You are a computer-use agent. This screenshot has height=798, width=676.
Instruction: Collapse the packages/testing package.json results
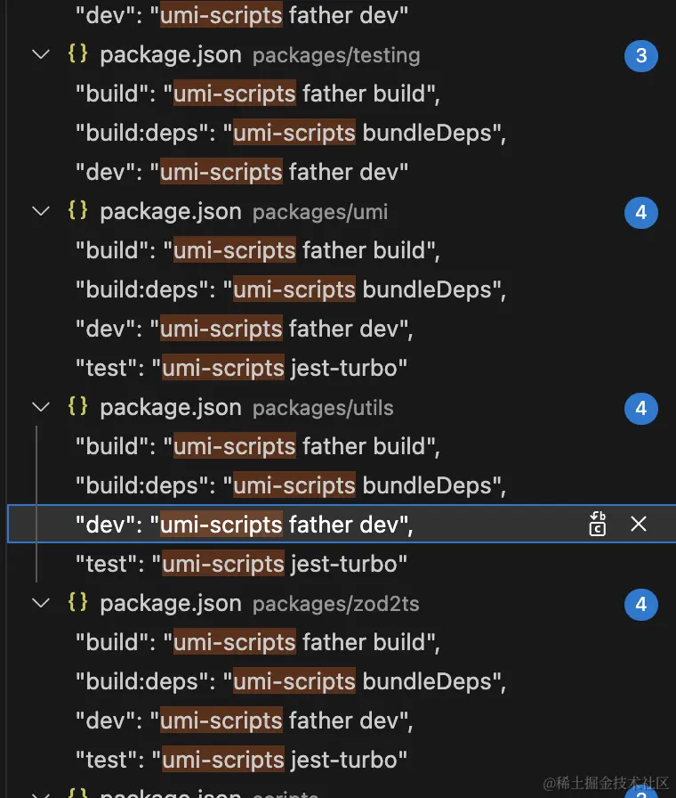click(41, 54)
